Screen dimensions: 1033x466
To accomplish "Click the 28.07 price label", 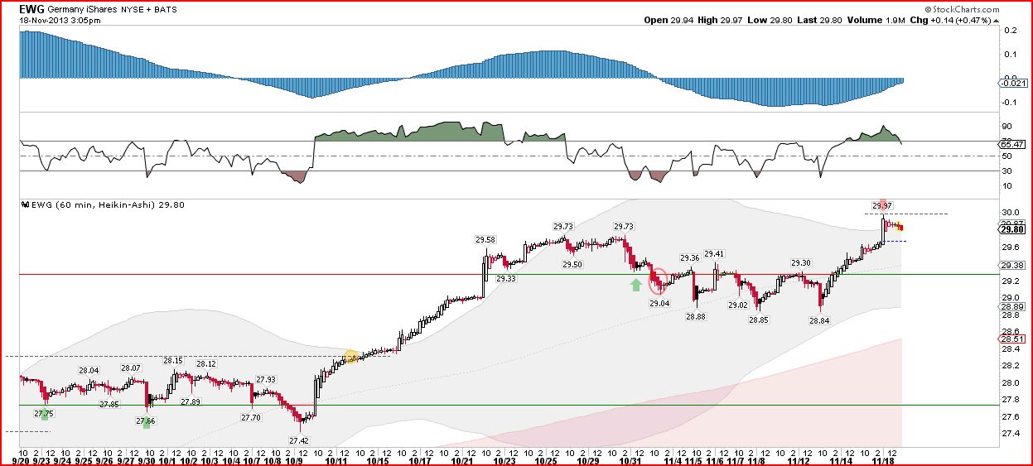I will (131, 368).
